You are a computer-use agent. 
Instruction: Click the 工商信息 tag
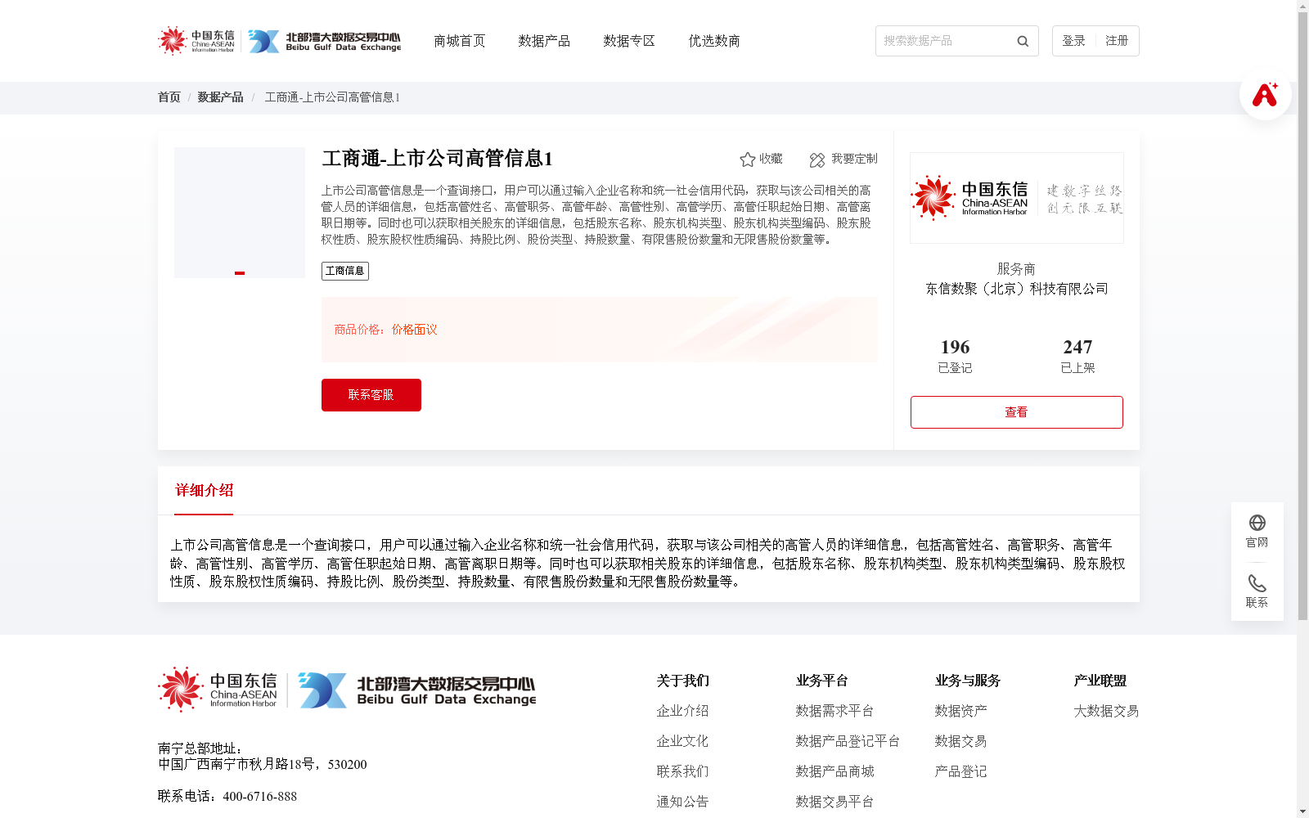pyautogui.click(x=345, y=270)
